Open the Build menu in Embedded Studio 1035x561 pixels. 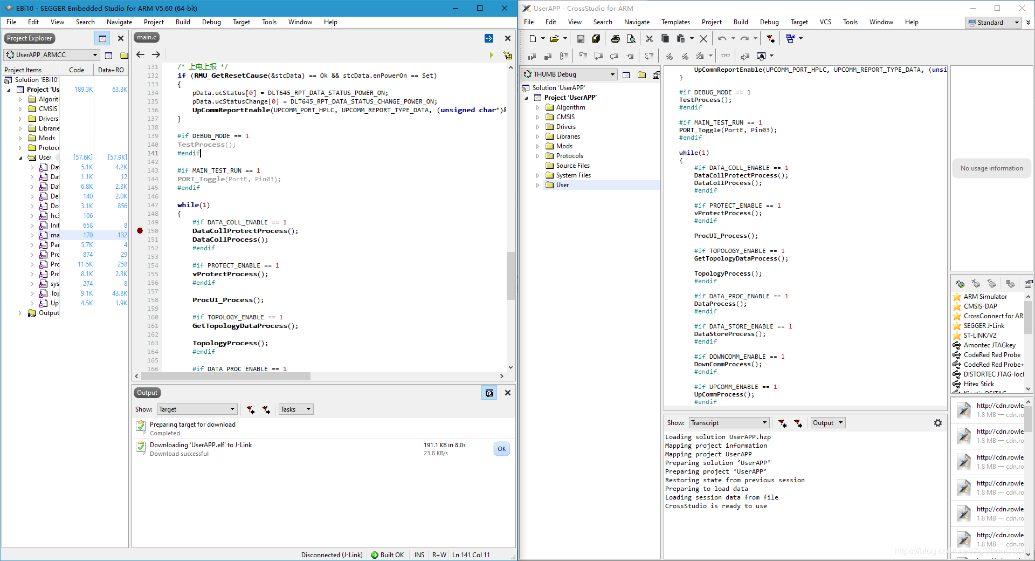pyautogui.click(x=183, y=22)
